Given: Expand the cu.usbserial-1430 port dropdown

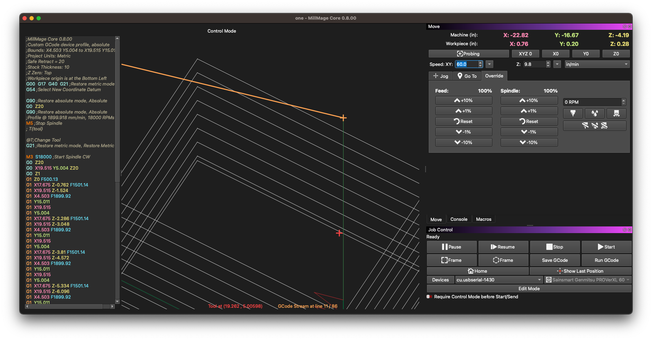Looking at the screenshot, I should pyautogui.click(x=499, y=280).
